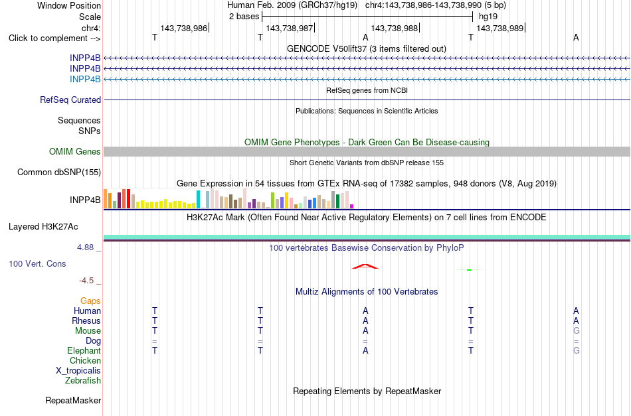Click the 'Rhesus' species row label
The height and width of the screenshot is (416, 631).
tap(86, 320)
